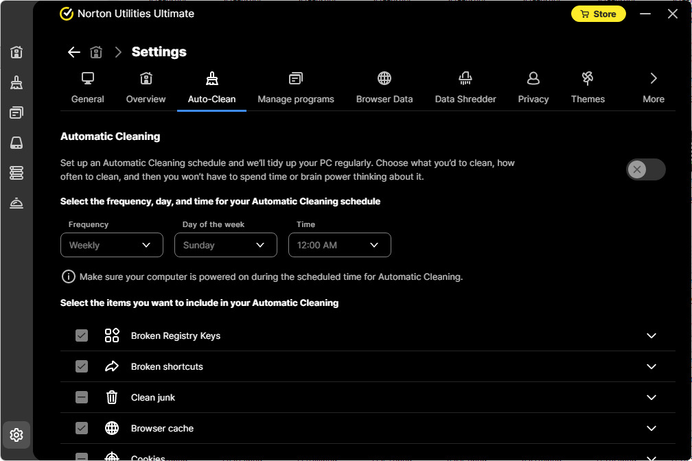The image size is (692, 461).
Task: Expand the Broken shortcuts row
Action: 651,366
